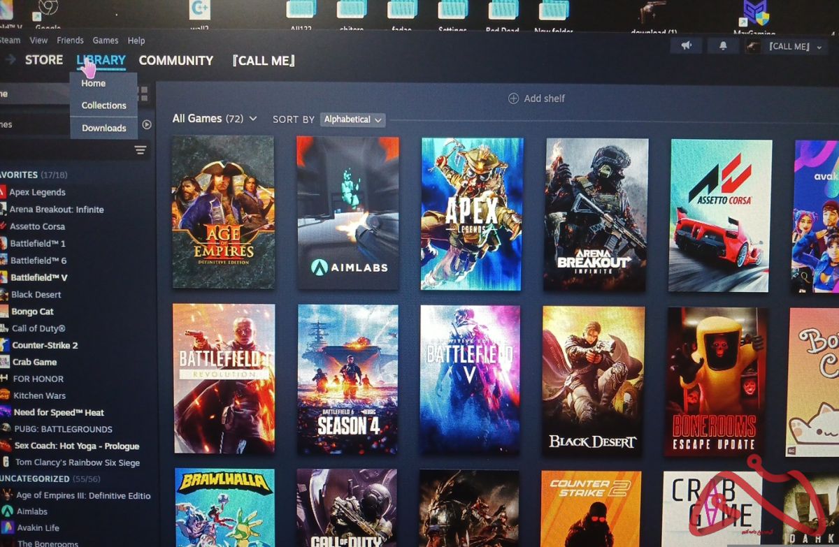Select Battlefield 1 in the sidebar
Image resolution: width=839 pixels, height=547 pixels.
(x=38, y=243)
